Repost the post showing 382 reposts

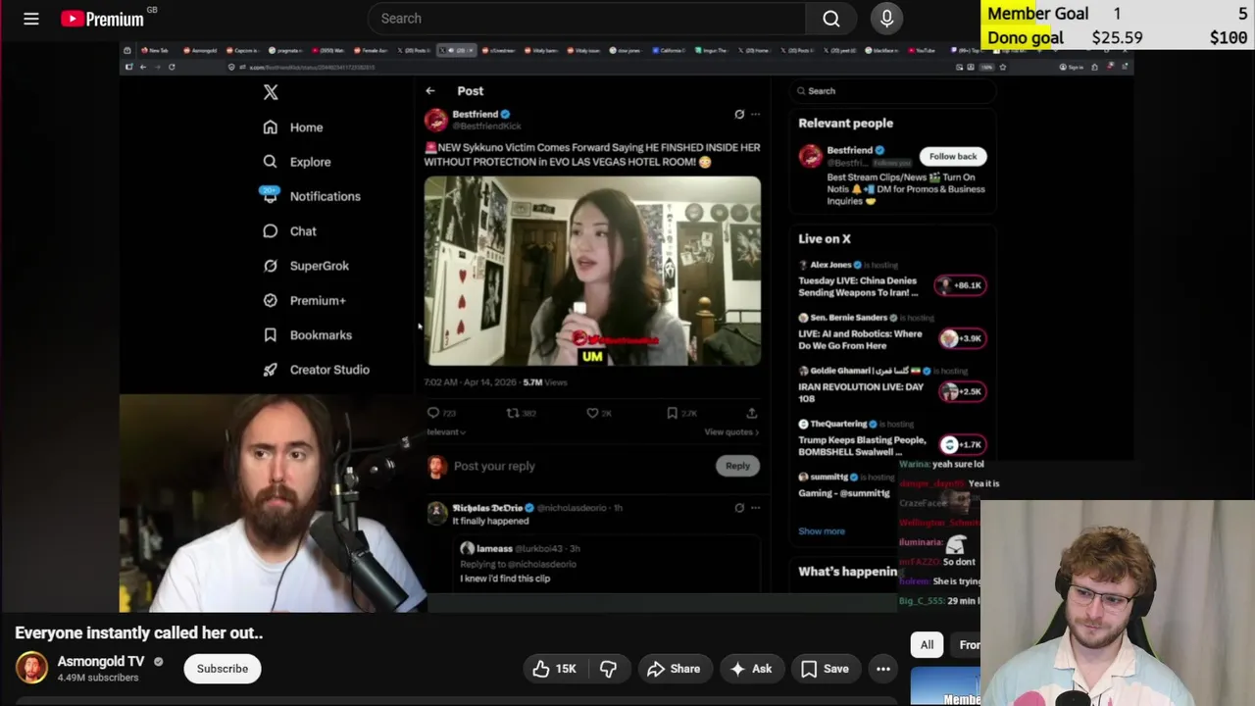[x=521, y=413]
